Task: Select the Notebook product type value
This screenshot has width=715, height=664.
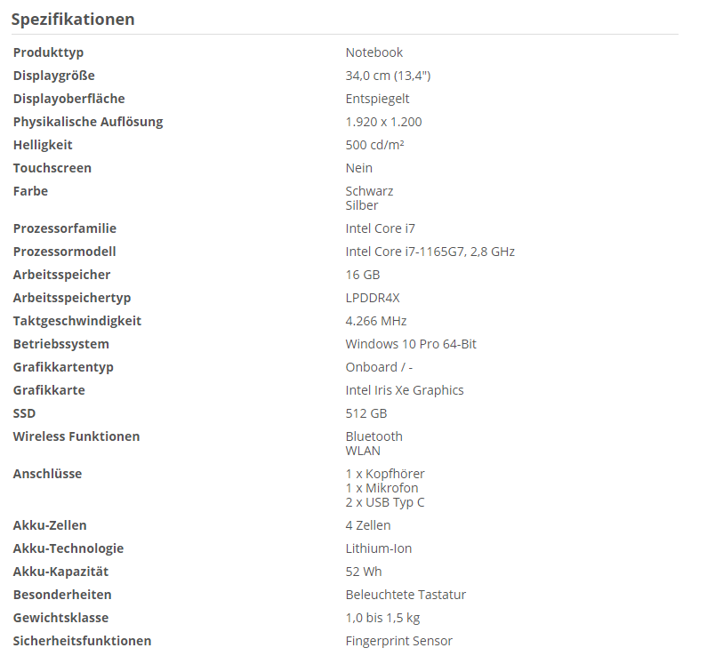Action: coord(374,52)
